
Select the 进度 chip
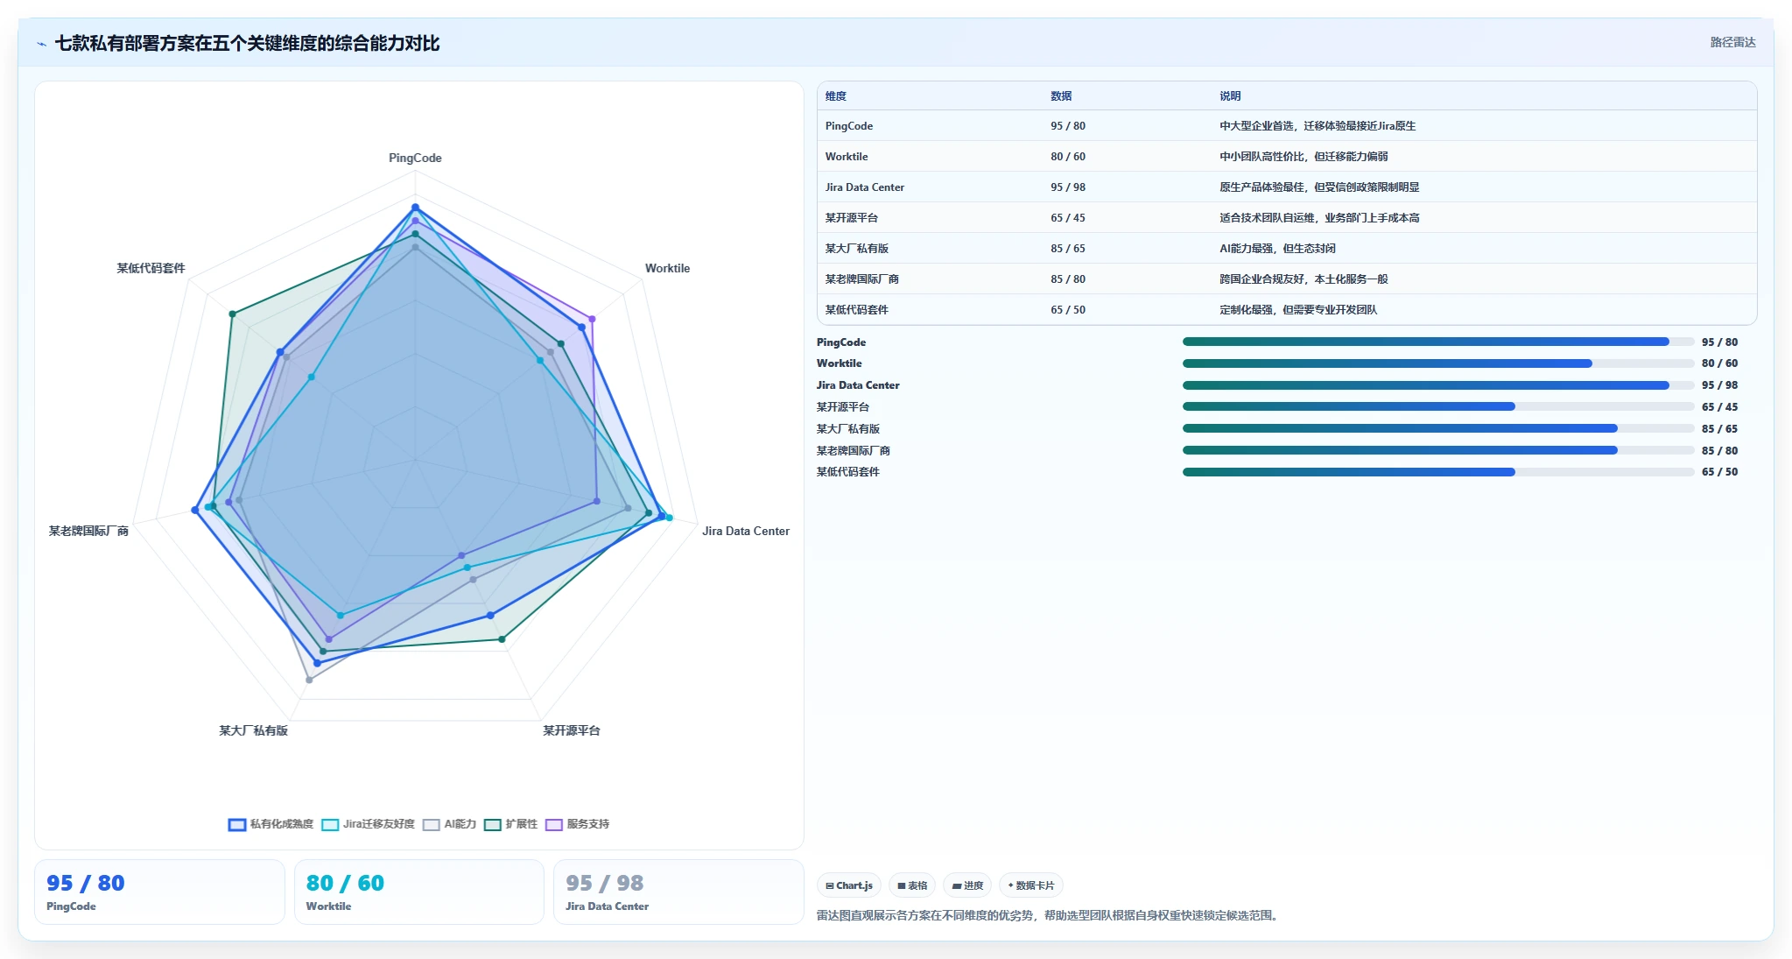pyautogui.click(x=967, y=885)
